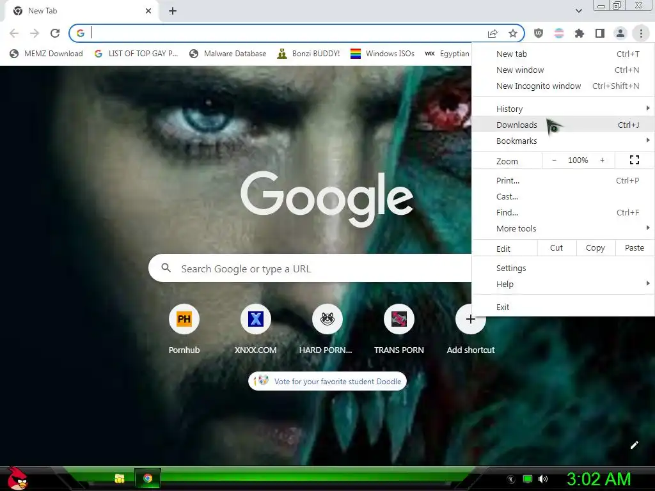Image resolution: width=655 pixels, height=491 pixels.
Task: Reload the current page
Action: 55,33
